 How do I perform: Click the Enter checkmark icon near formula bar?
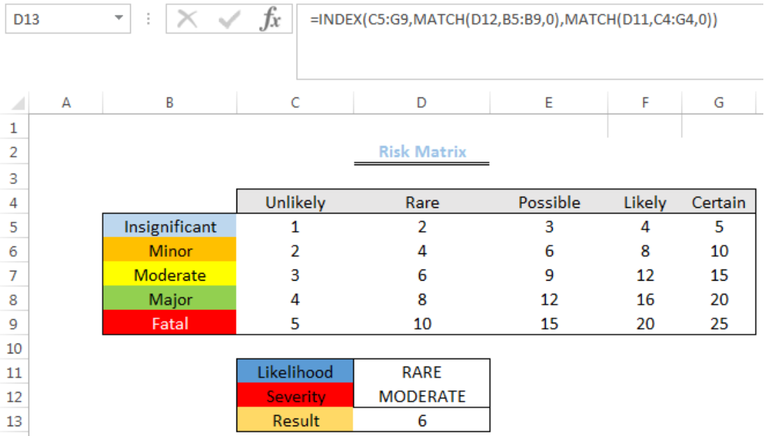point(229,19)
